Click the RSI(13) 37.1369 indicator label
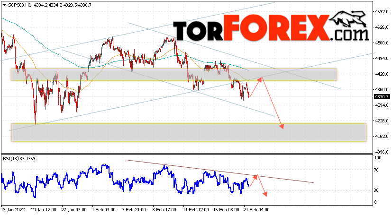The image size is (392, 215). pos(19,159)
